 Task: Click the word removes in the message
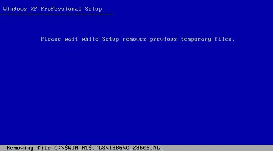tap(134, 39)
